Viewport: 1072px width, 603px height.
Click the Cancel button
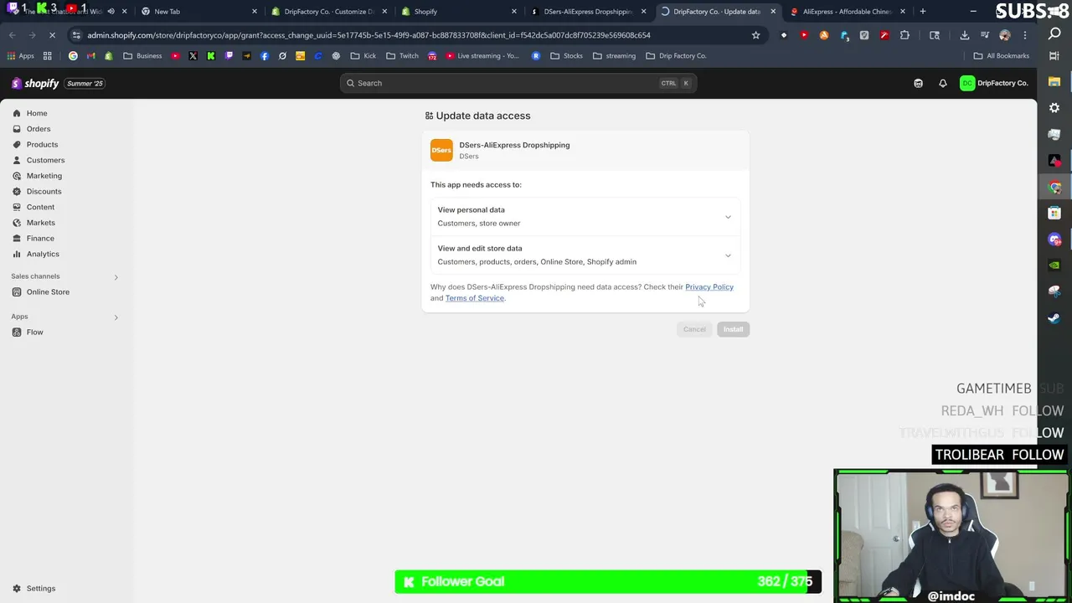click(694, 329)
